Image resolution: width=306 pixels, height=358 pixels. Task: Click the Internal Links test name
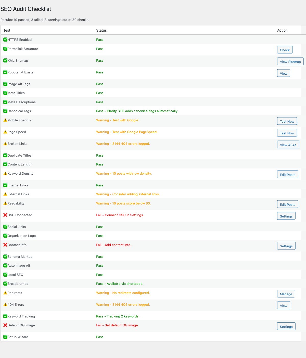[18, 185]
